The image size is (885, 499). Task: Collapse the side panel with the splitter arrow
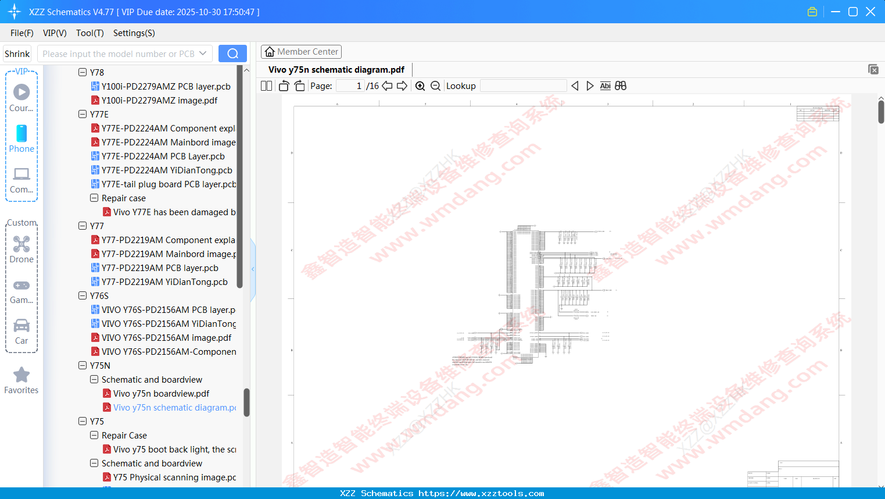(x=253, y=269)
